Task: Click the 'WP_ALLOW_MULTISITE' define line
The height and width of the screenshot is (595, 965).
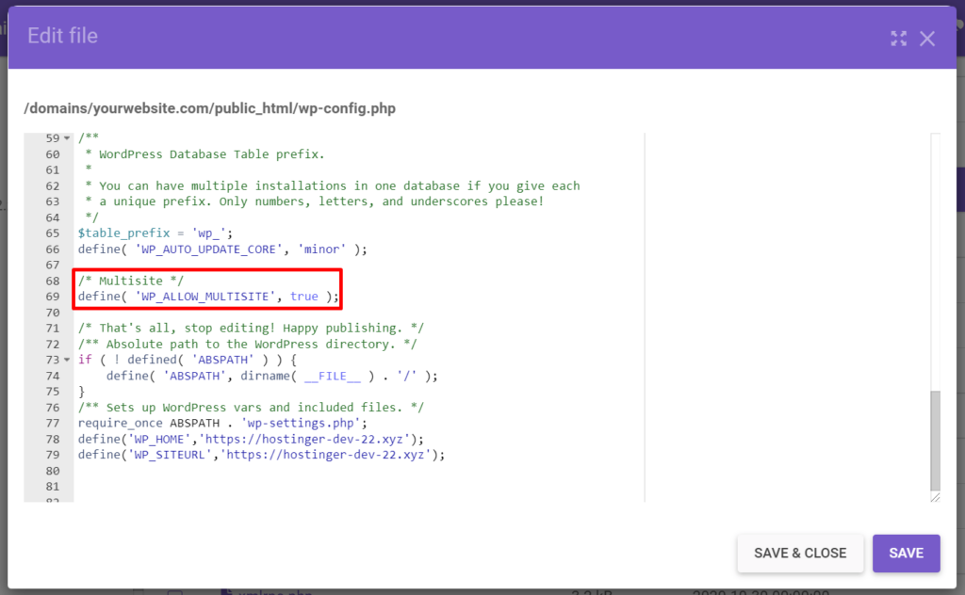Action: click(x=208, y=297)
